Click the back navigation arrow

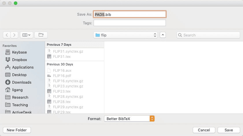coord(7,35)
